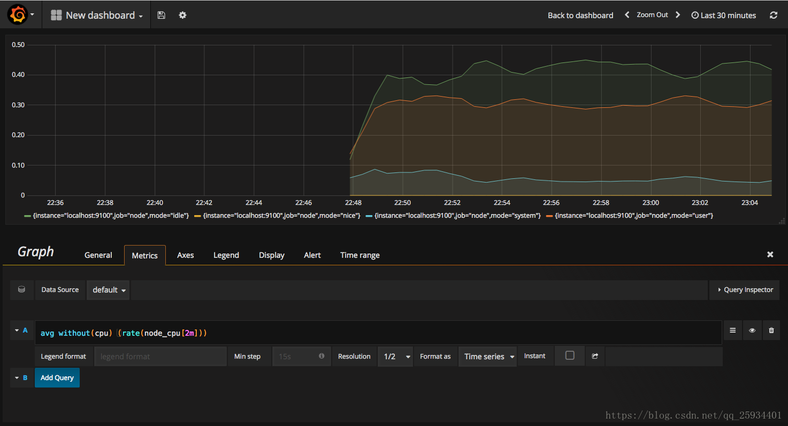Click the share link icon next to Instant
Viewport: 788px width, 426px height.
pos(595,356)
